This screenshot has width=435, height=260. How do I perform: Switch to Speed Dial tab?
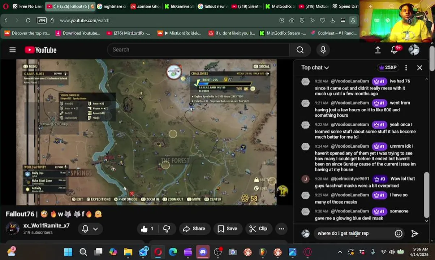point(346,6)
